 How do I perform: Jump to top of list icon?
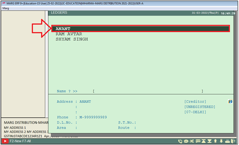[x=204, y=141]
